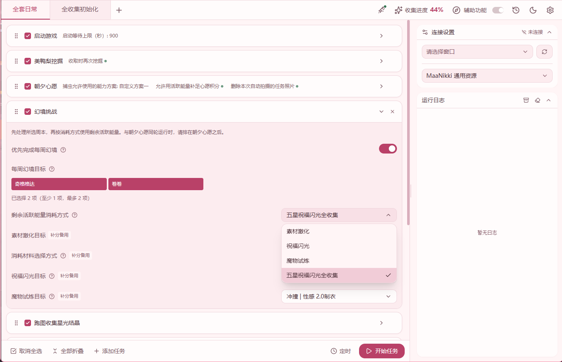Screen dimensions: 562x362
Task: Uncheck the 美鸭梨挖掘 checkbox
Action: coord(28,61)
